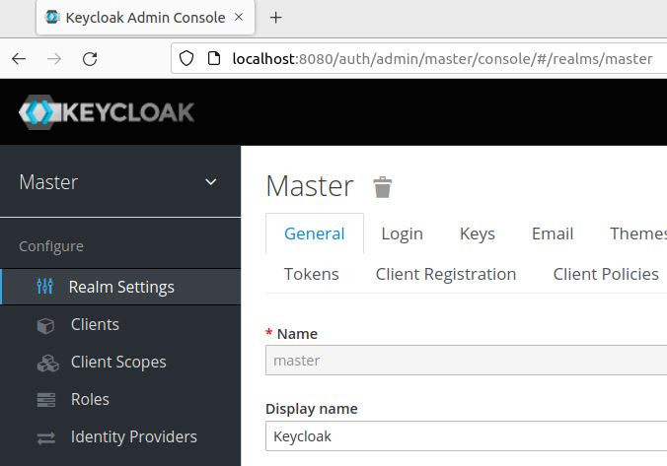The width and height of the screenshot is (667, 466).
Task: Open the Tokens tab
Action: click(x=312, y=274)
